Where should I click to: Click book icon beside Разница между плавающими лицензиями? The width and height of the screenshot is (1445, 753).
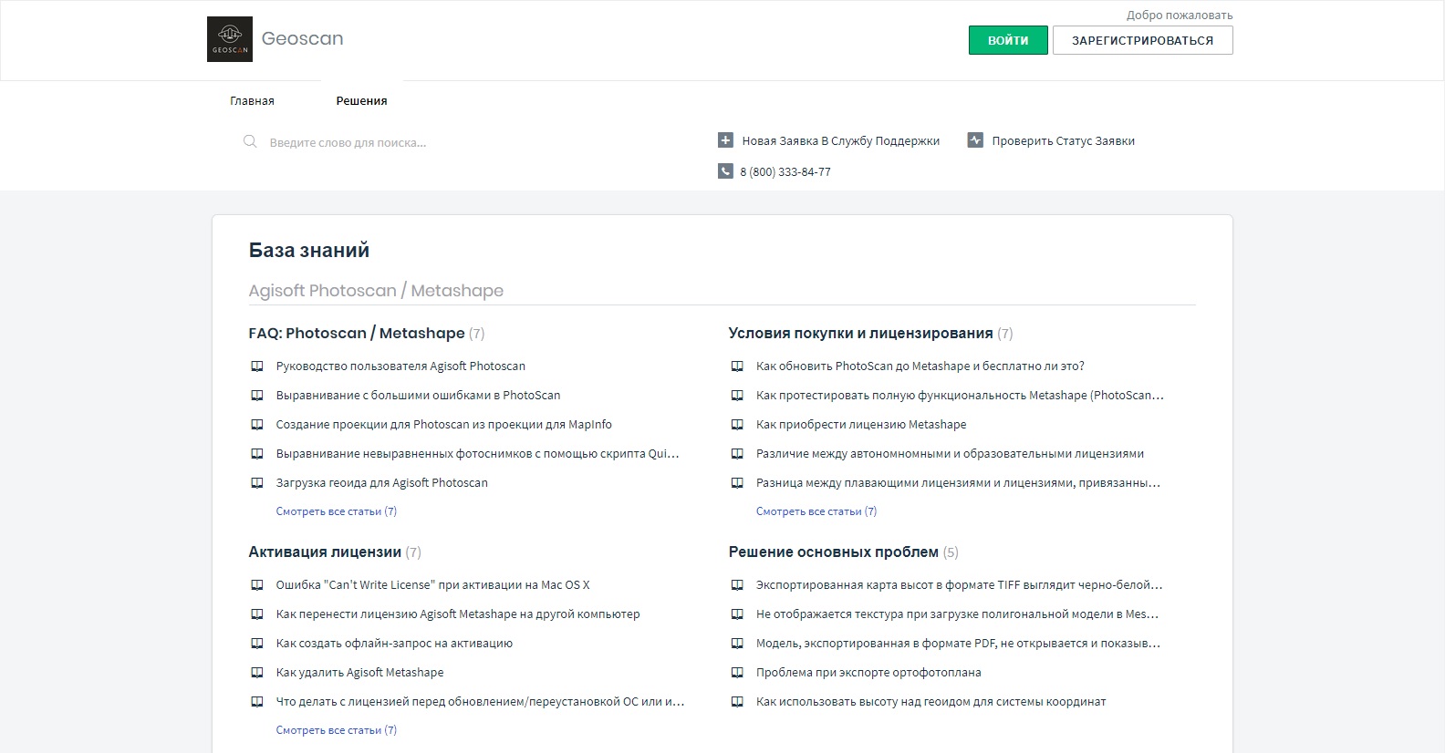[x=737, y=483]
